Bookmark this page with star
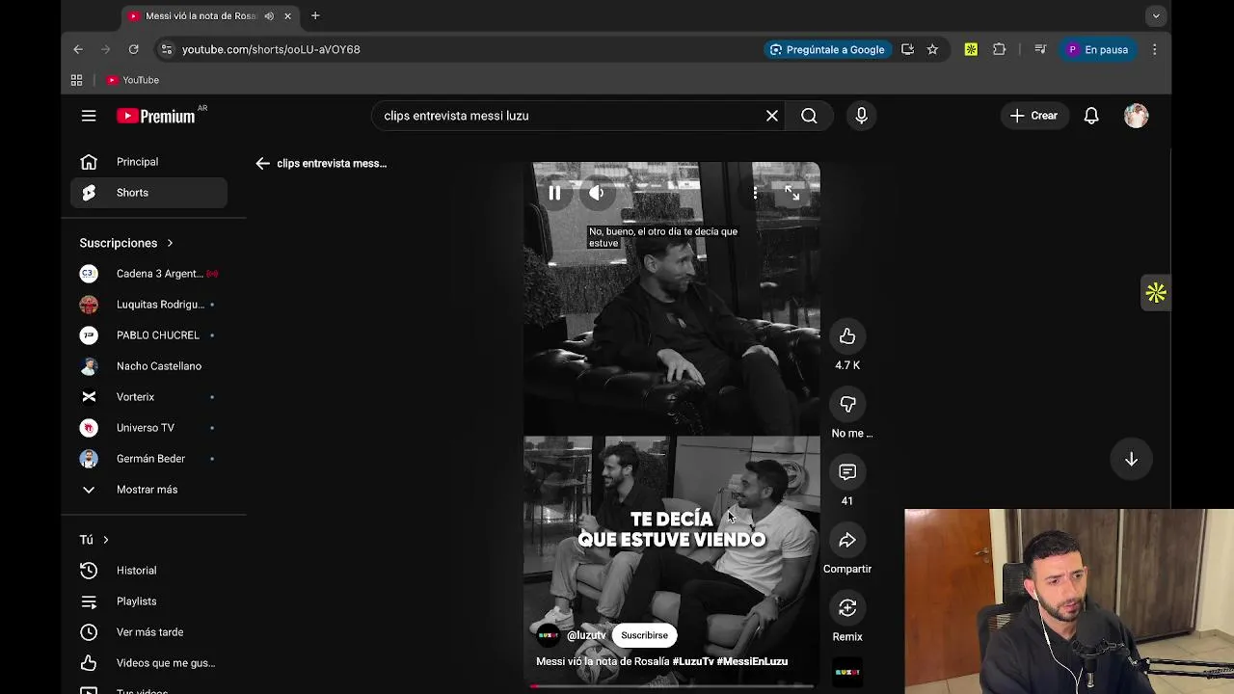Viewport: 1234px width, 694px height. click(x=932, y=49)
